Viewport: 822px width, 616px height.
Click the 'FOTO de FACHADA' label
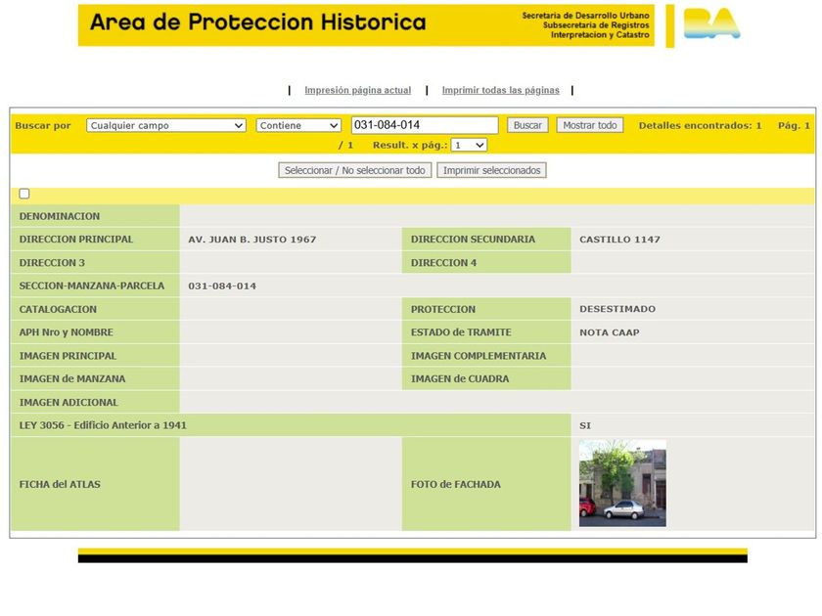click(456, 485)
